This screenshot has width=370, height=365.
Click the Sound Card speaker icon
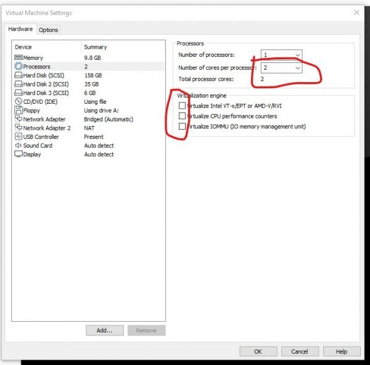tap(18, 145)
